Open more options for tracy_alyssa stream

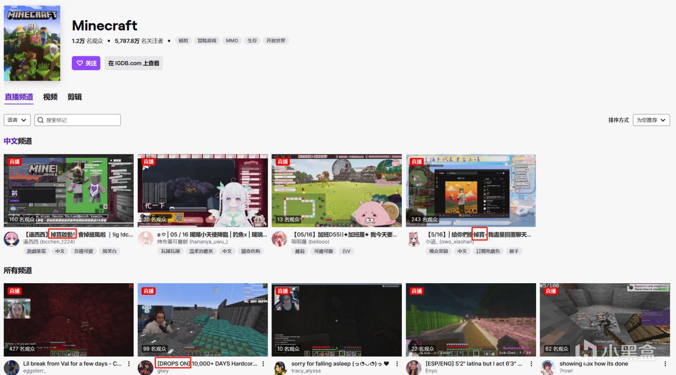point(398,364)
